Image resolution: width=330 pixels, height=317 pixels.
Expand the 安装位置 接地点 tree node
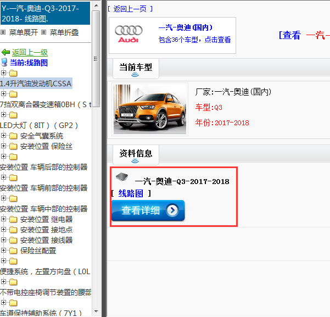3,229
